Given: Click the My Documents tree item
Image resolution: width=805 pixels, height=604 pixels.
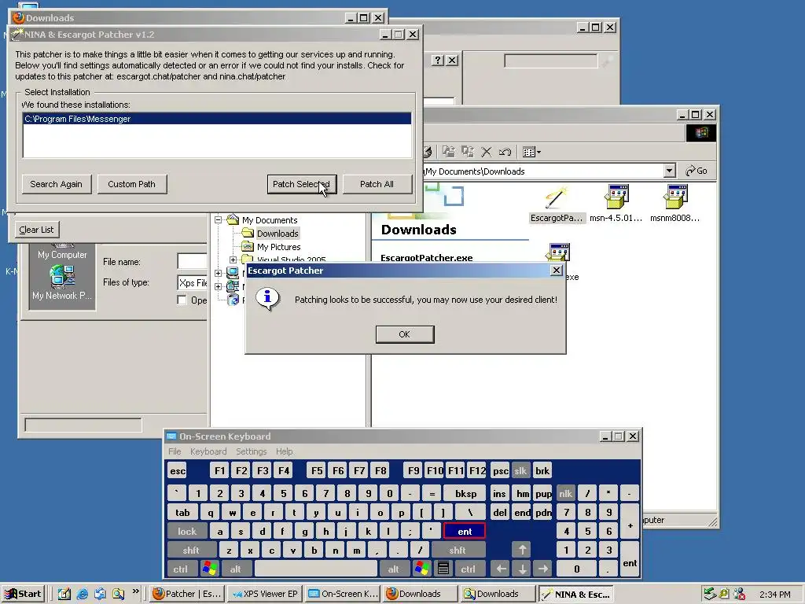Looking at the screenshot, I should click(270, 220).
